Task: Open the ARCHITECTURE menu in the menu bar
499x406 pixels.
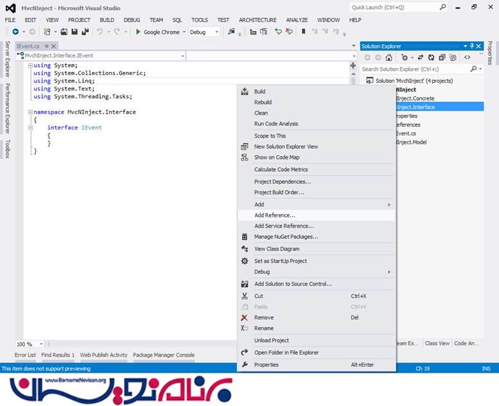Action: pos(258,20)
